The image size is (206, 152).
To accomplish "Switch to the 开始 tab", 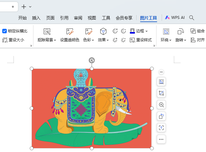I will [22, 18].
